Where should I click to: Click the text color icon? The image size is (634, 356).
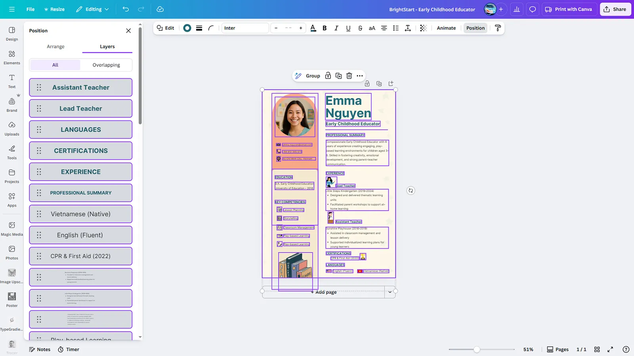point(313,28)
